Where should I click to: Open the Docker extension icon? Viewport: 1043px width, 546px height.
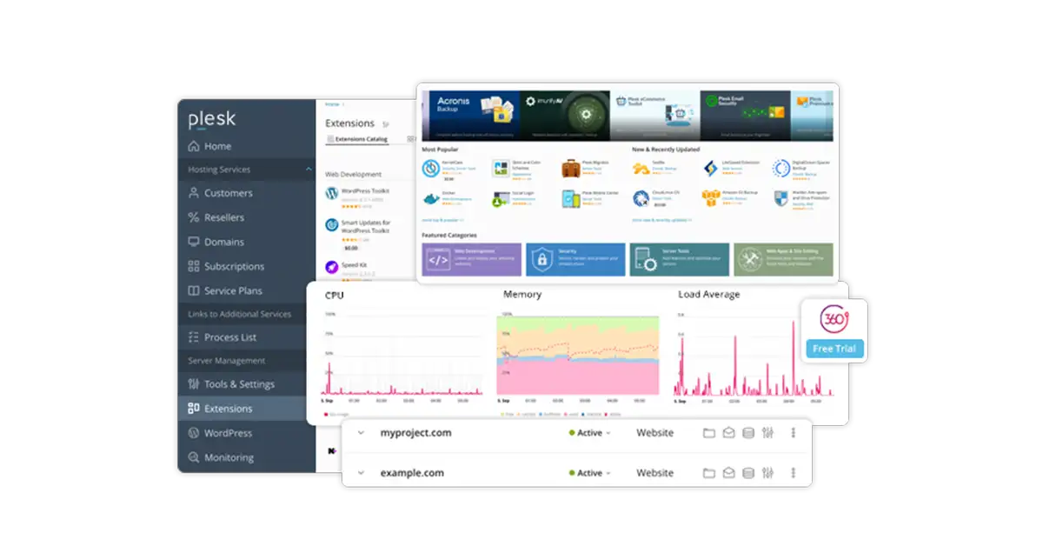coord(430,197)
